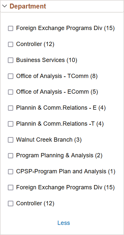This screenshot has height=235, width=124.
Task: Enable the Business Services (10) checkbox
Action: [x=10, y=60]
